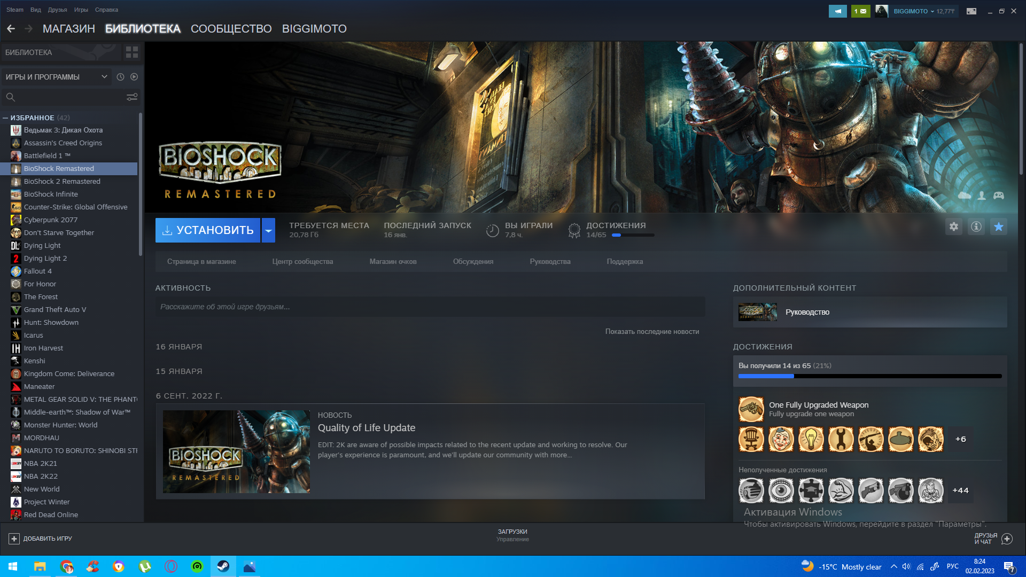Viewport: 1026px width, 577px height.
Task: Open inbox envelope notification
Action: pos(860,11)
